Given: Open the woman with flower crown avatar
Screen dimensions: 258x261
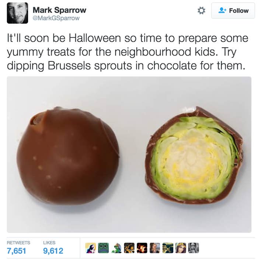Looking at the screenshot, I should 181,248.
